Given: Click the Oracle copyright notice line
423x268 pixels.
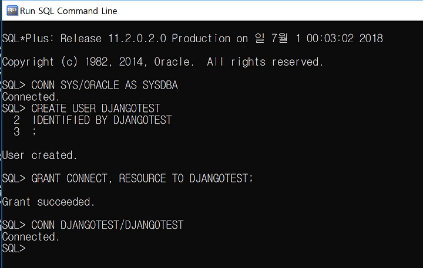Looking at the screenshot, I should [x=162, y=62].
